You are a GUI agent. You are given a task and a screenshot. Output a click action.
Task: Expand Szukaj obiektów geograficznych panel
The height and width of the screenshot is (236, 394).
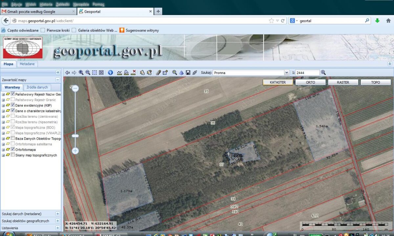coord(58,221)
